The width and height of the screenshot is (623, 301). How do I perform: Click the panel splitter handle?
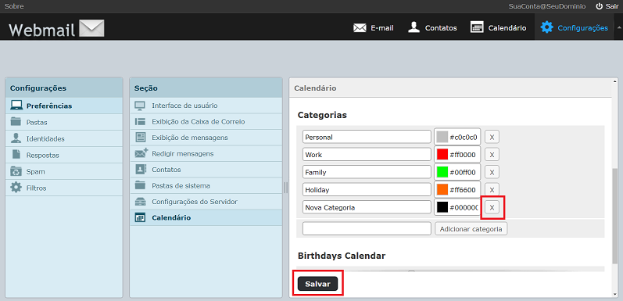285,188
